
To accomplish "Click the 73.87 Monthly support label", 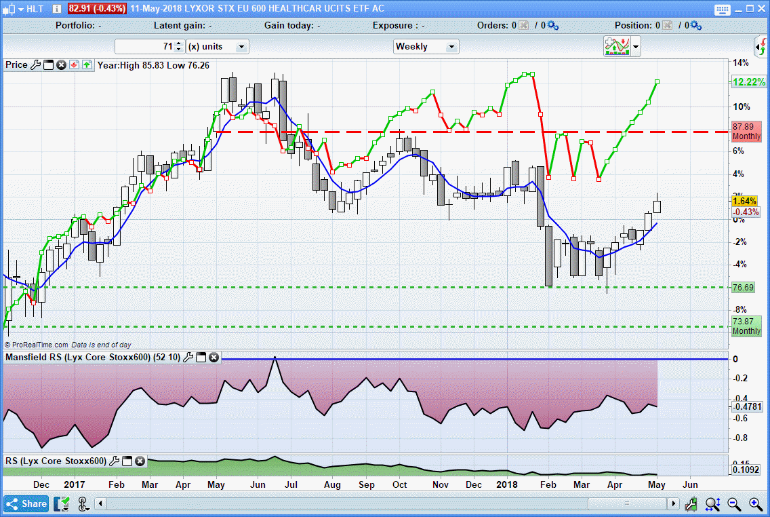I will (746, 326).
